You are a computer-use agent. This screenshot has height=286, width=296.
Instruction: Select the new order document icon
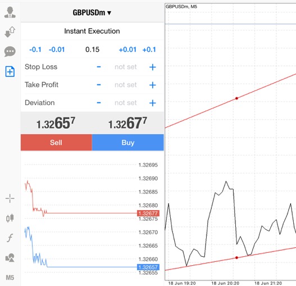pos(10,71)
